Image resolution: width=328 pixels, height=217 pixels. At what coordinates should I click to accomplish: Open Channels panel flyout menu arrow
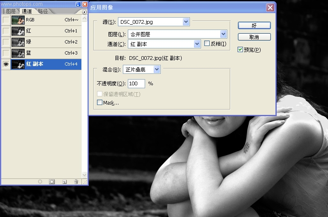[x=84, y=12]
